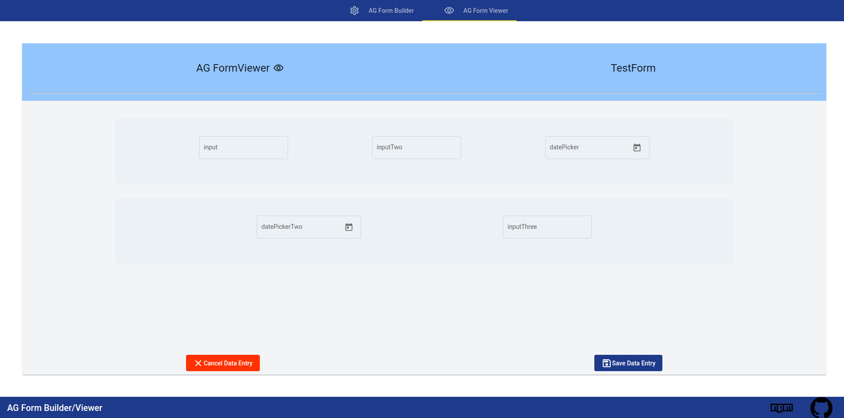Open the GitHub logo link in footer
Viewport: 844px width, 418px height.
[821, 408]
